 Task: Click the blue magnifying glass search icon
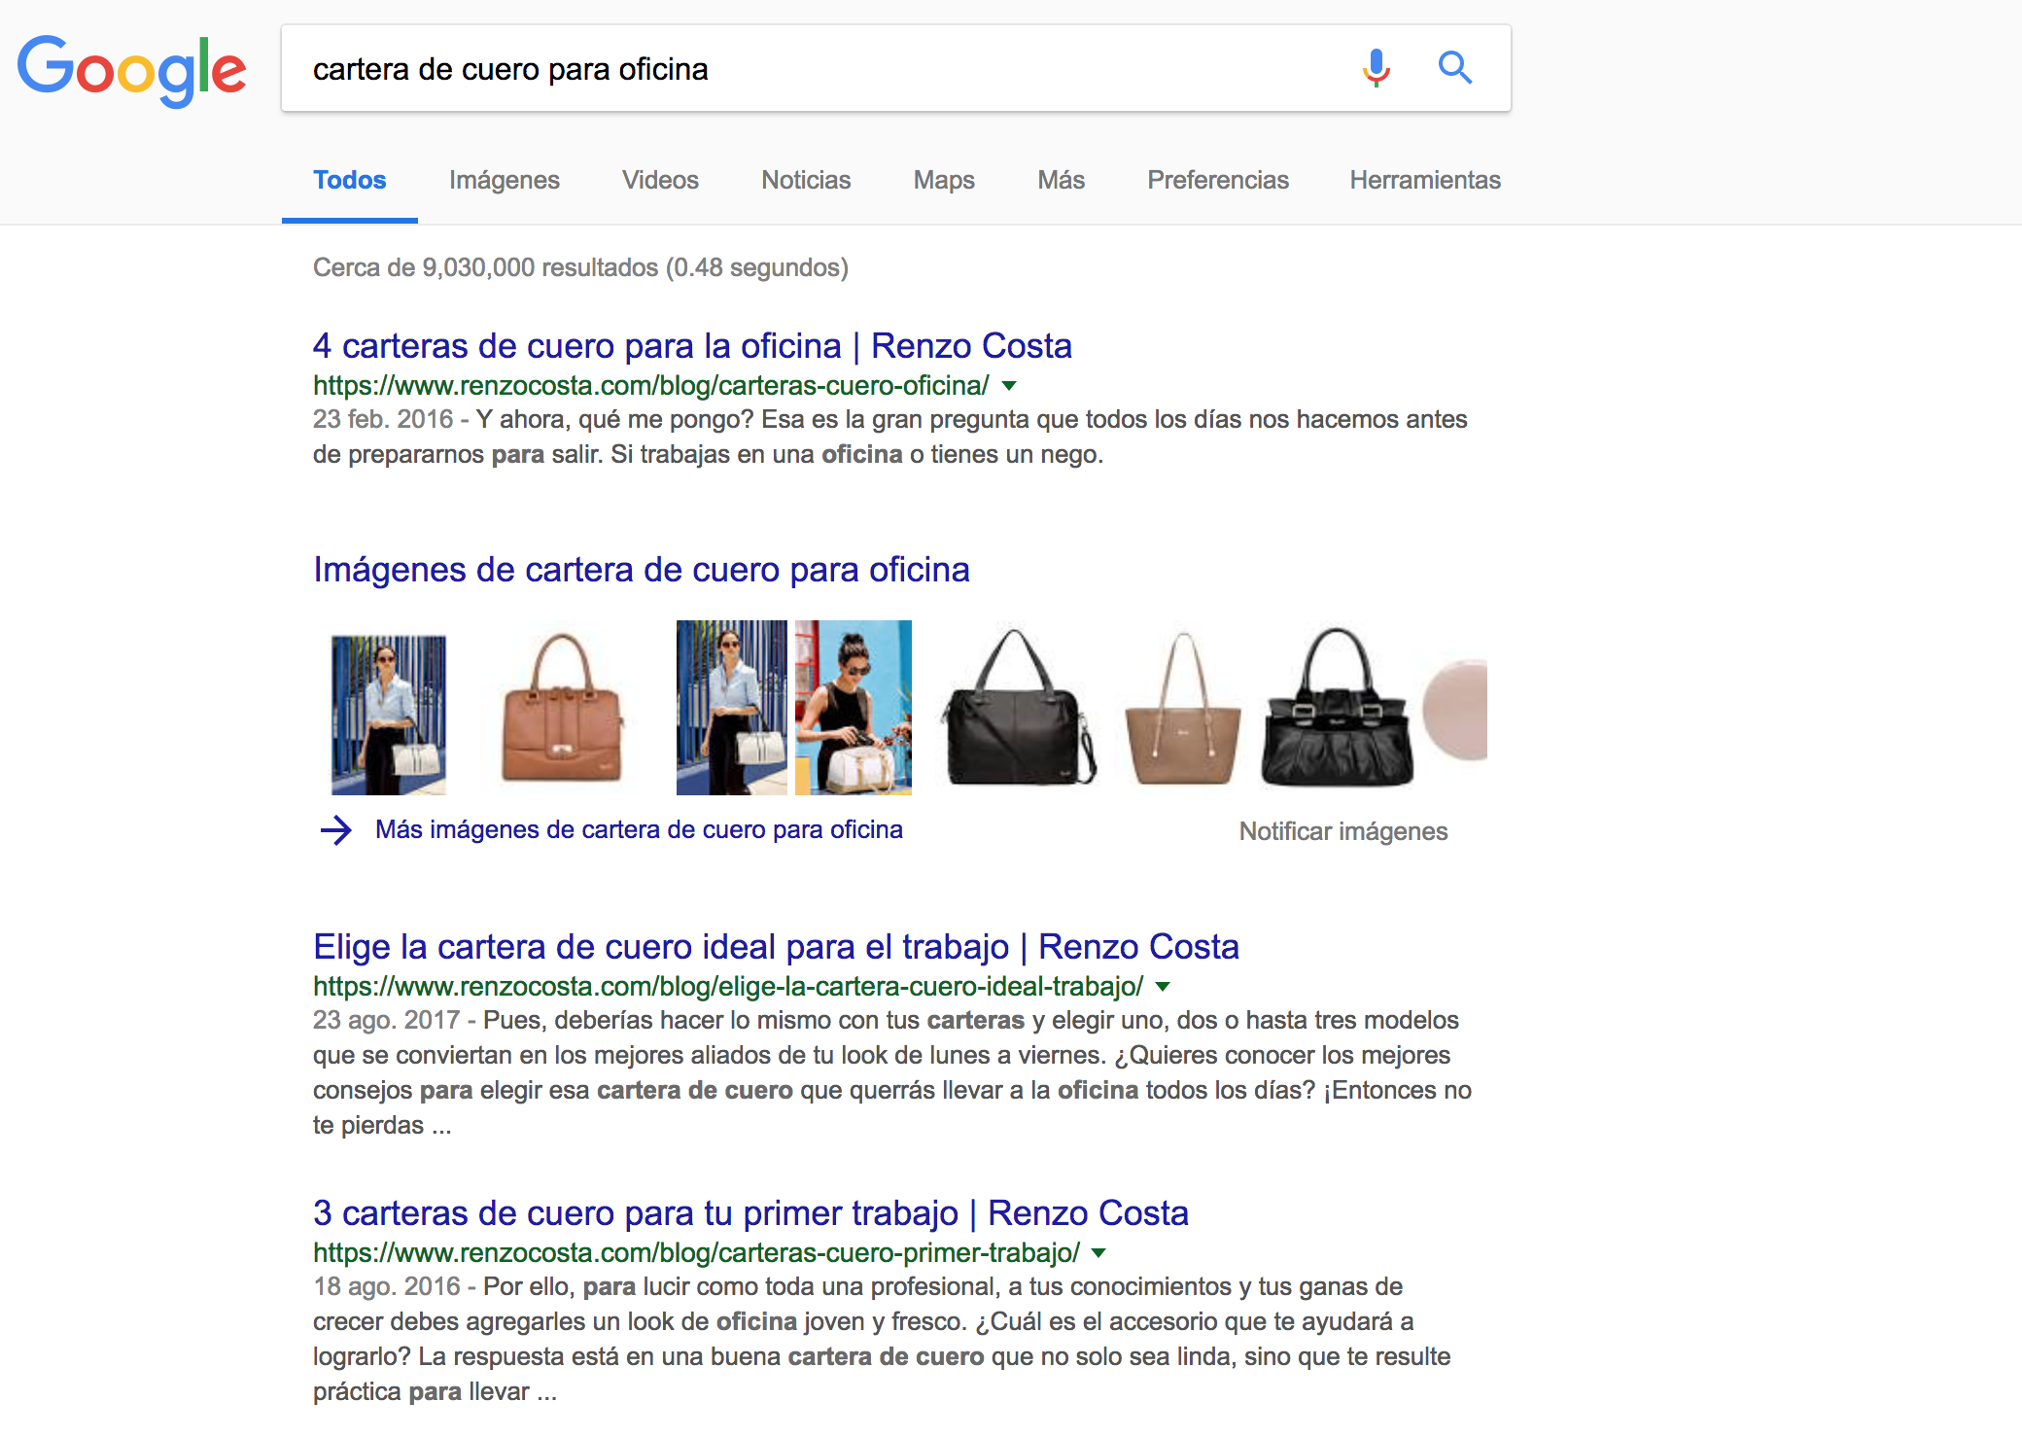(1455, 68)
